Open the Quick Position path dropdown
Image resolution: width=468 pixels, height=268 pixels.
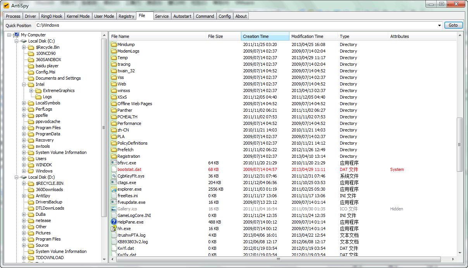(x=439, y=26)
